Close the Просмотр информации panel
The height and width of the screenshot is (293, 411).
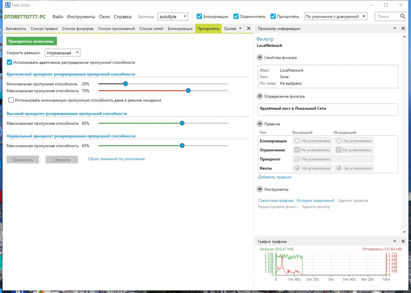point(403,28)
